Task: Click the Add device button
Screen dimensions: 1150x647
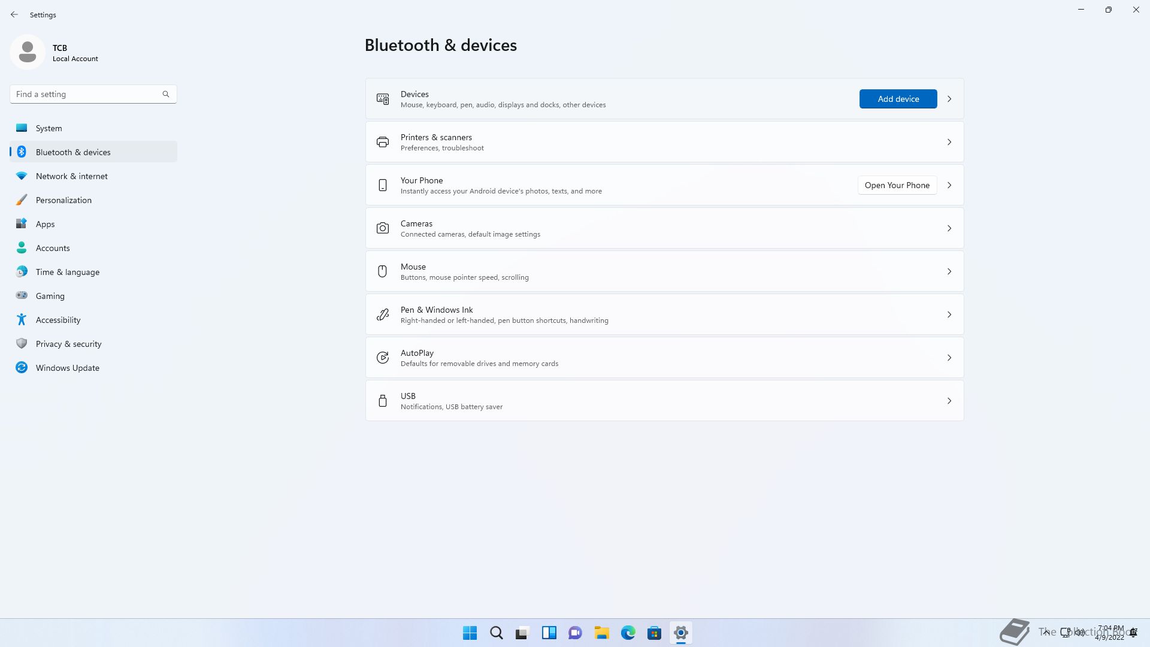Action: pos(898,99)
